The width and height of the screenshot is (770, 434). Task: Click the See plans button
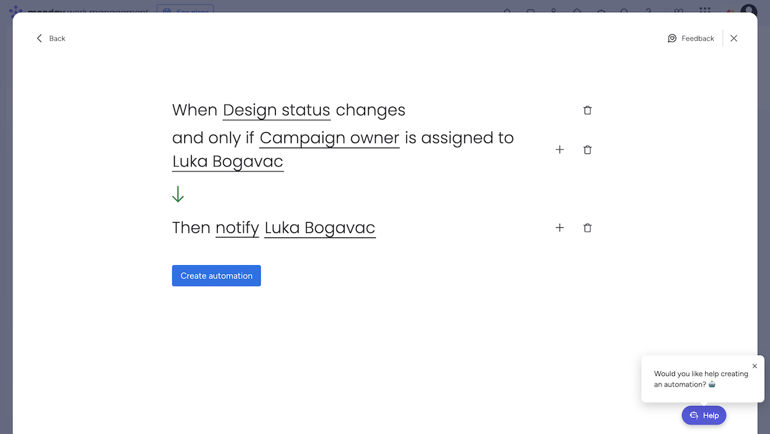[x=185, y=10]
